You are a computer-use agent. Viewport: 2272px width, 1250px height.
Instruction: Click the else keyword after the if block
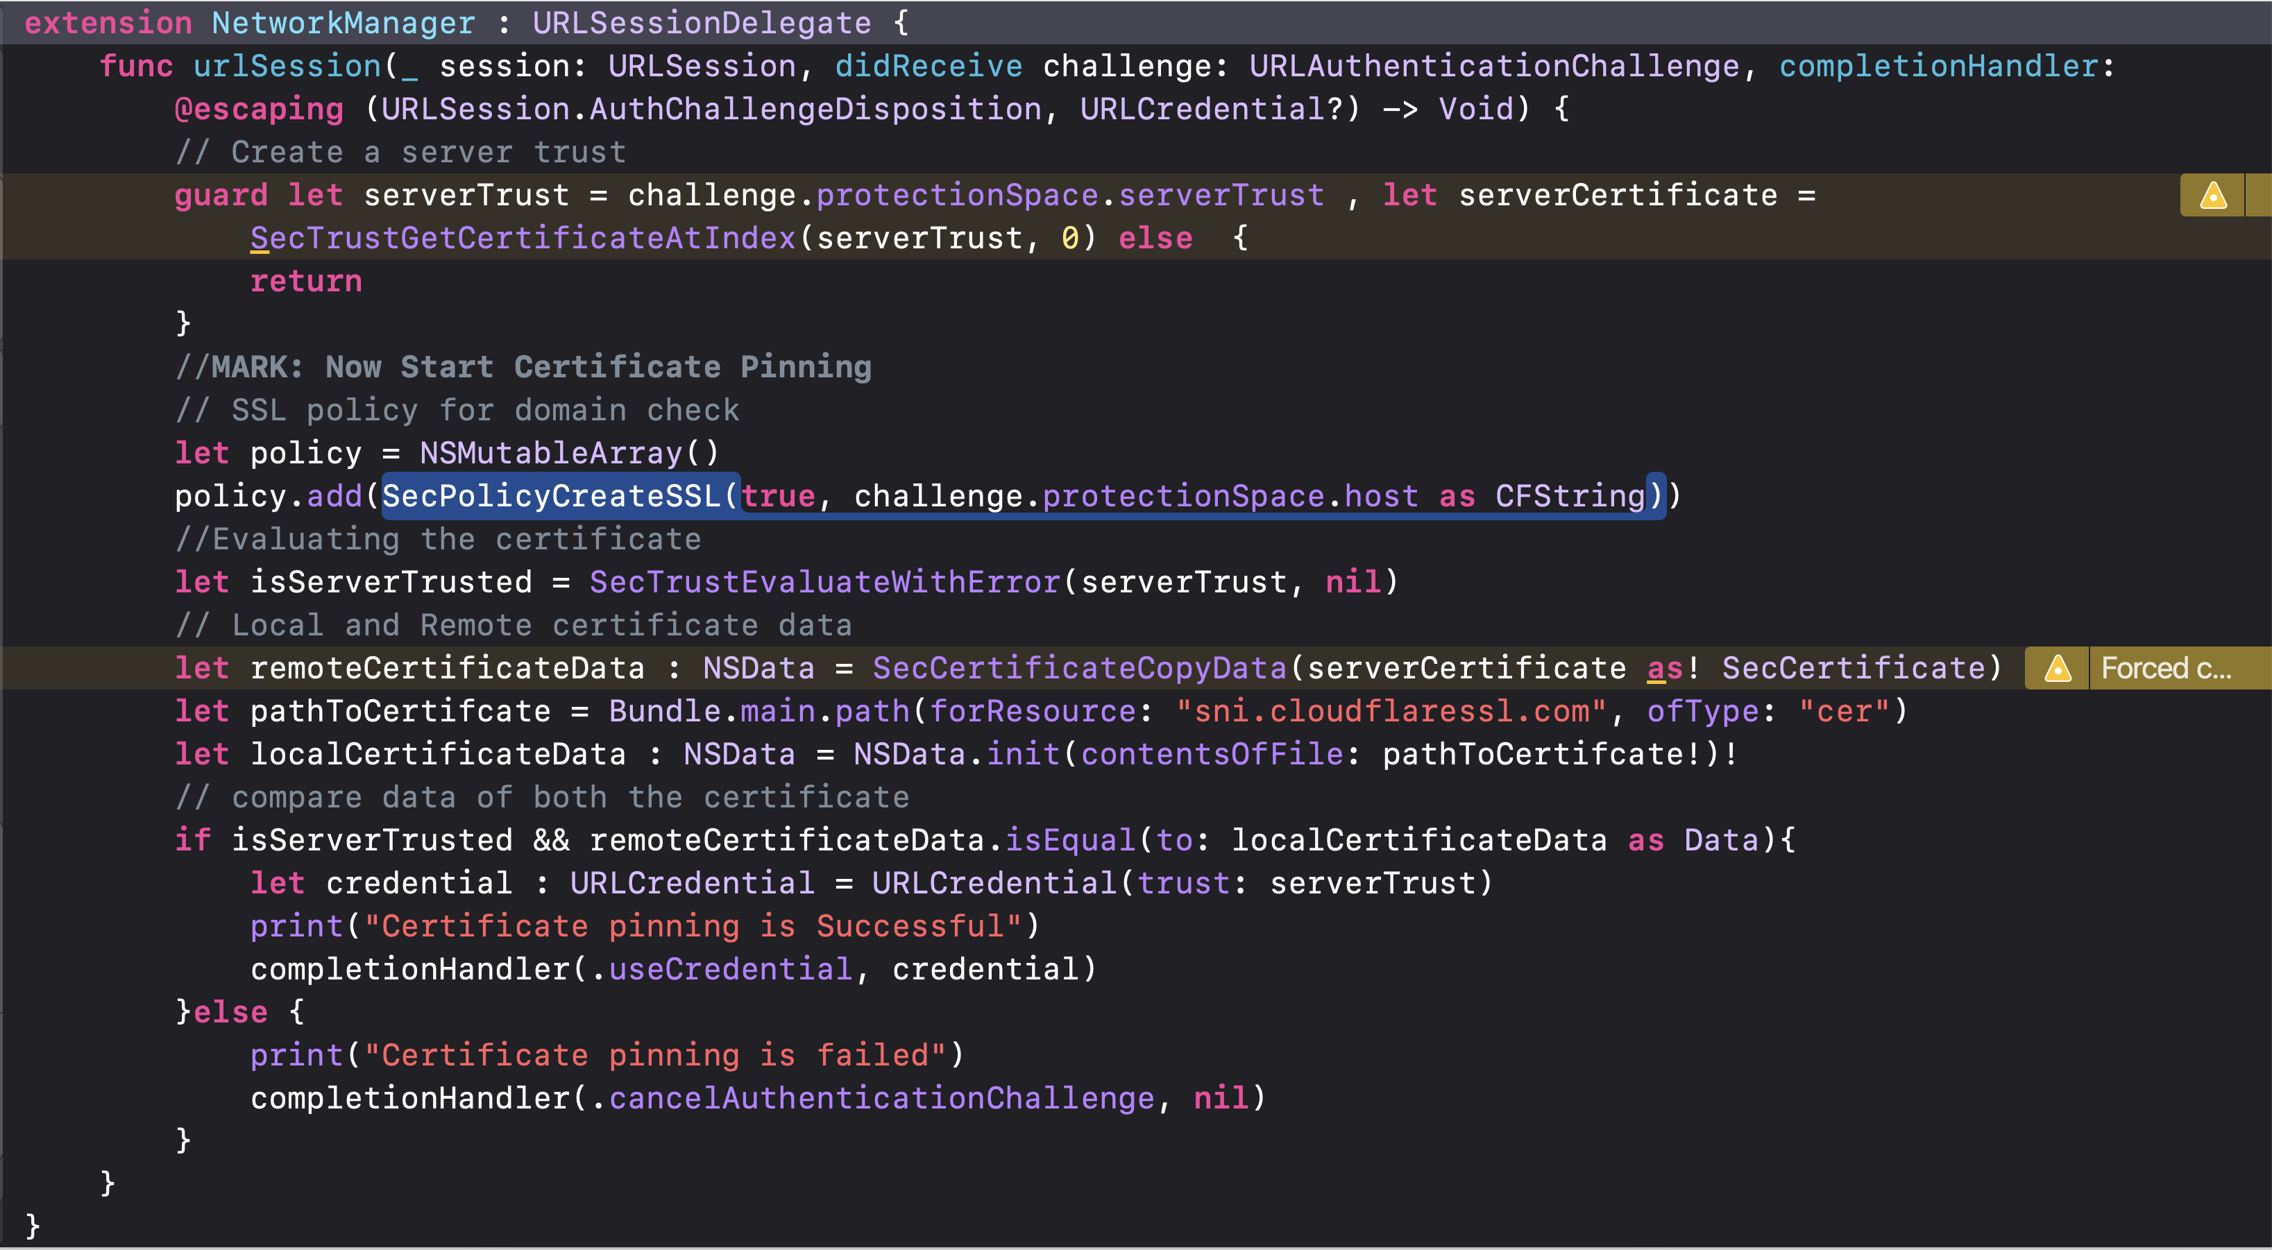click(x=230, y=1012)
